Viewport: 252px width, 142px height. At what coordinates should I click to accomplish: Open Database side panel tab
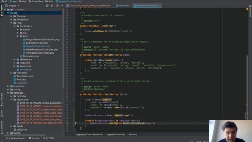(250, 11)
